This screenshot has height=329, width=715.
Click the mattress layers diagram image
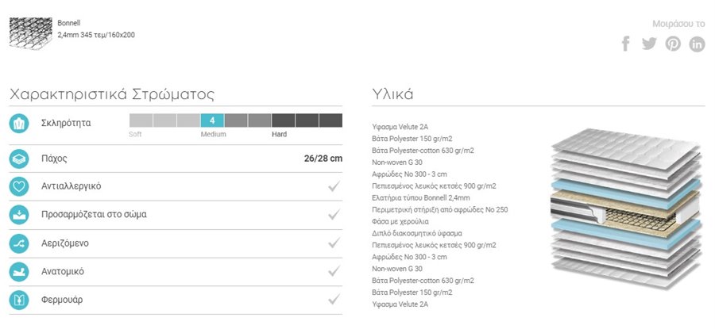pyautogui.click(x=625, y=208)
